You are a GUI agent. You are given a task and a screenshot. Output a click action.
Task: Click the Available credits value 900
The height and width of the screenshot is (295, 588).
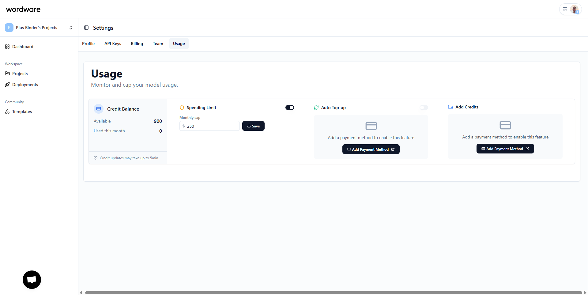(158, 121)
